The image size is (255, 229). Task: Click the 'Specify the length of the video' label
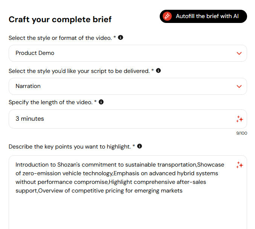[x=50, y=102]
